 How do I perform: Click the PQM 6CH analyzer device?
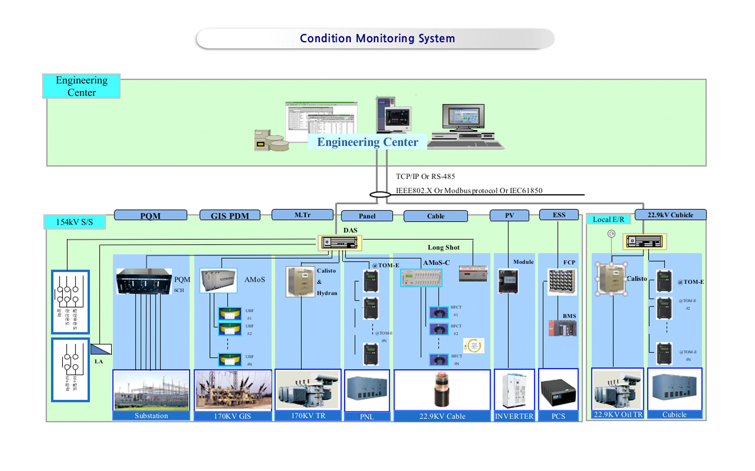click(144, 281)
